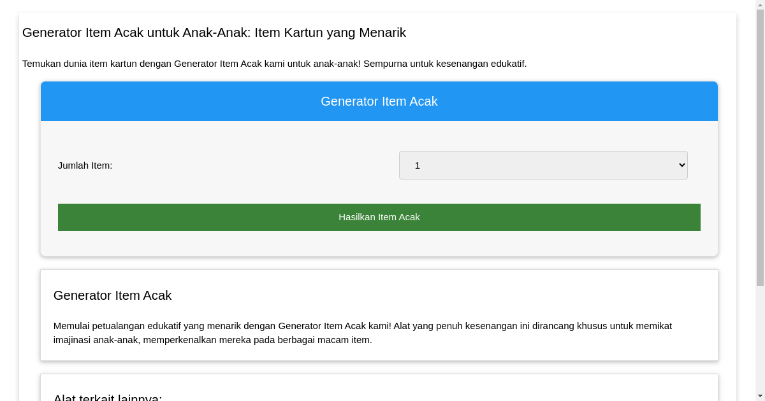Click the educational description paragraph
Image resolution: width=765 pixels, height=401 pixels.
363,332
